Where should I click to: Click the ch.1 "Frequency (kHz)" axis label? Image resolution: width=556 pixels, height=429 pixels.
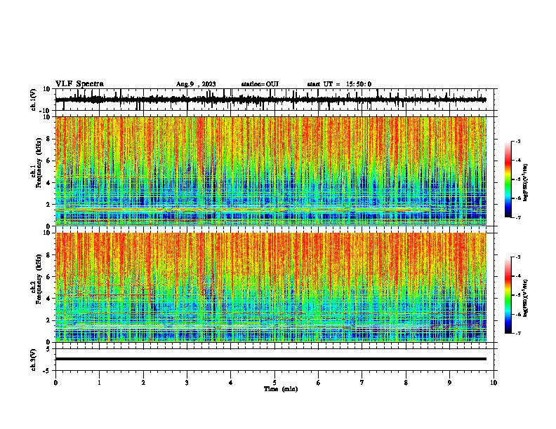click(x=39, y=163)
